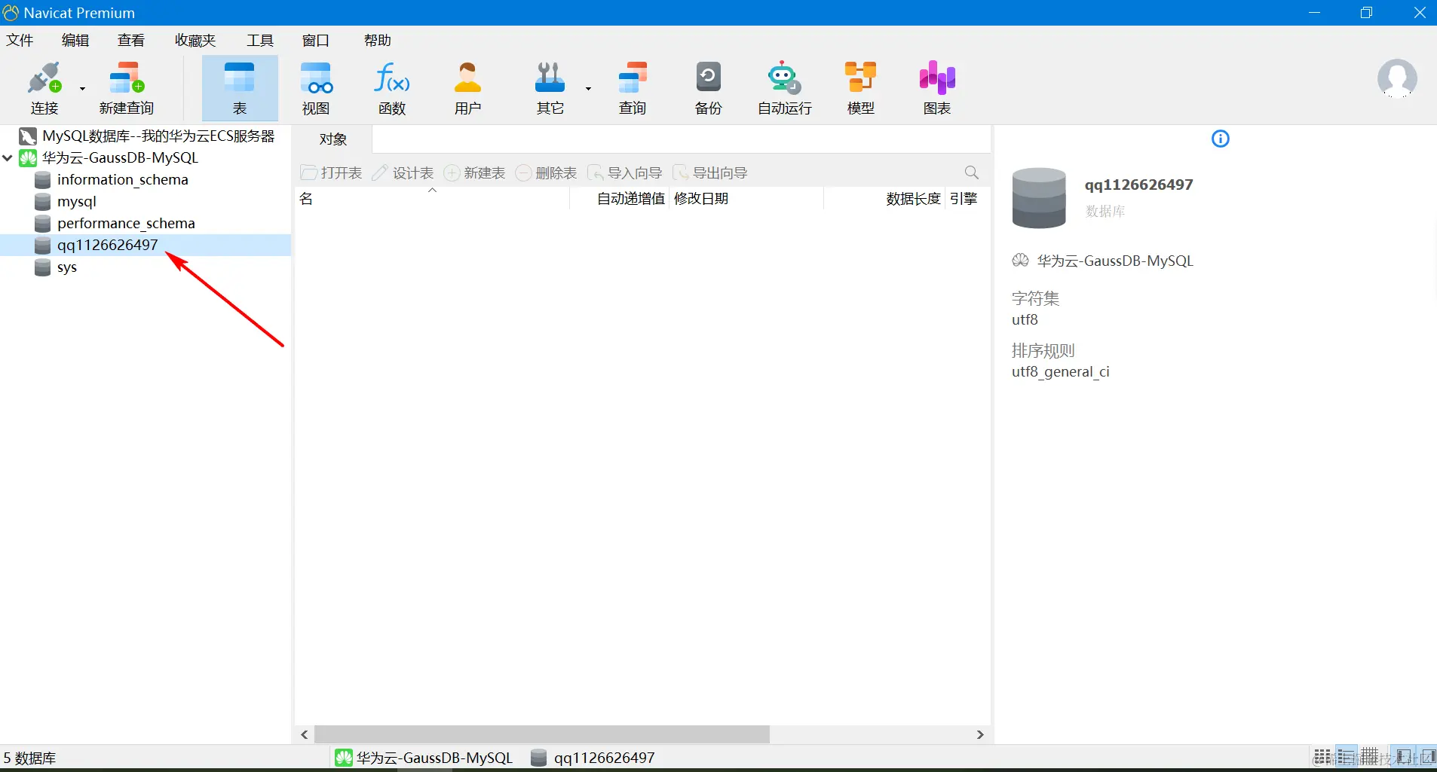Click the 连接 (Connection) toolbar icon

(x=44, y=88)
